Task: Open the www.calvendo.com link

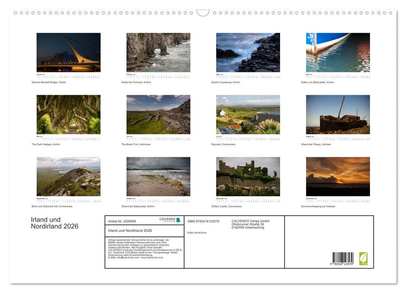Action: coord(151,258)
